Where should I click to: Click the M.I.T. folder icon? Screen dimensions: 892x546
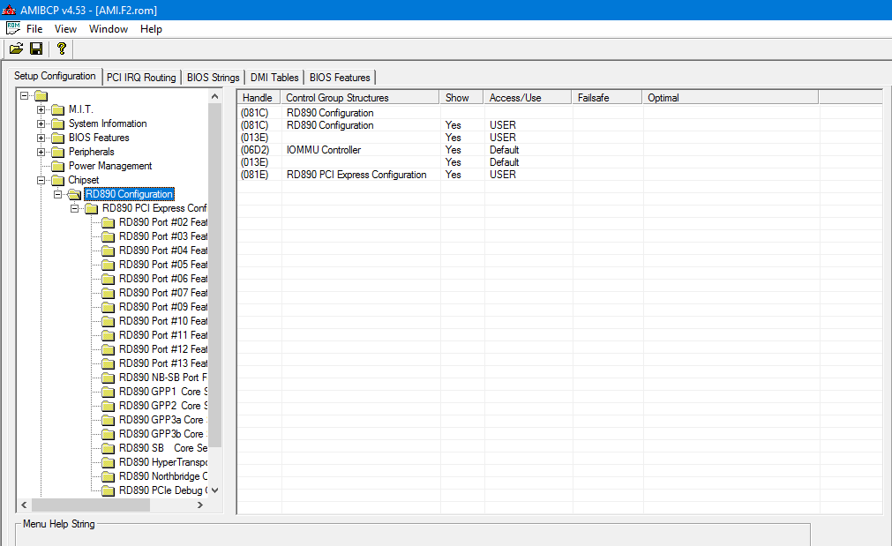tap(58, 109)
